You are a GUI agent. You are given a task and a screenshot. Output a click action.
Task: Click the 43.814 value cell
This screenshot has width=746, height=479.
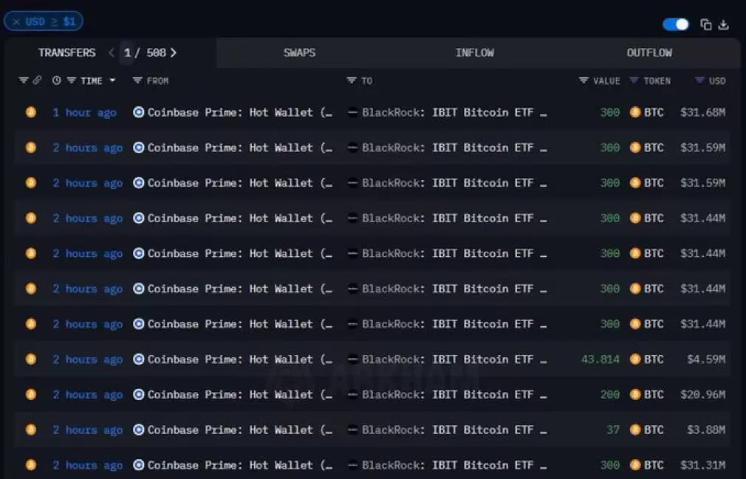(x=600, y=359)
